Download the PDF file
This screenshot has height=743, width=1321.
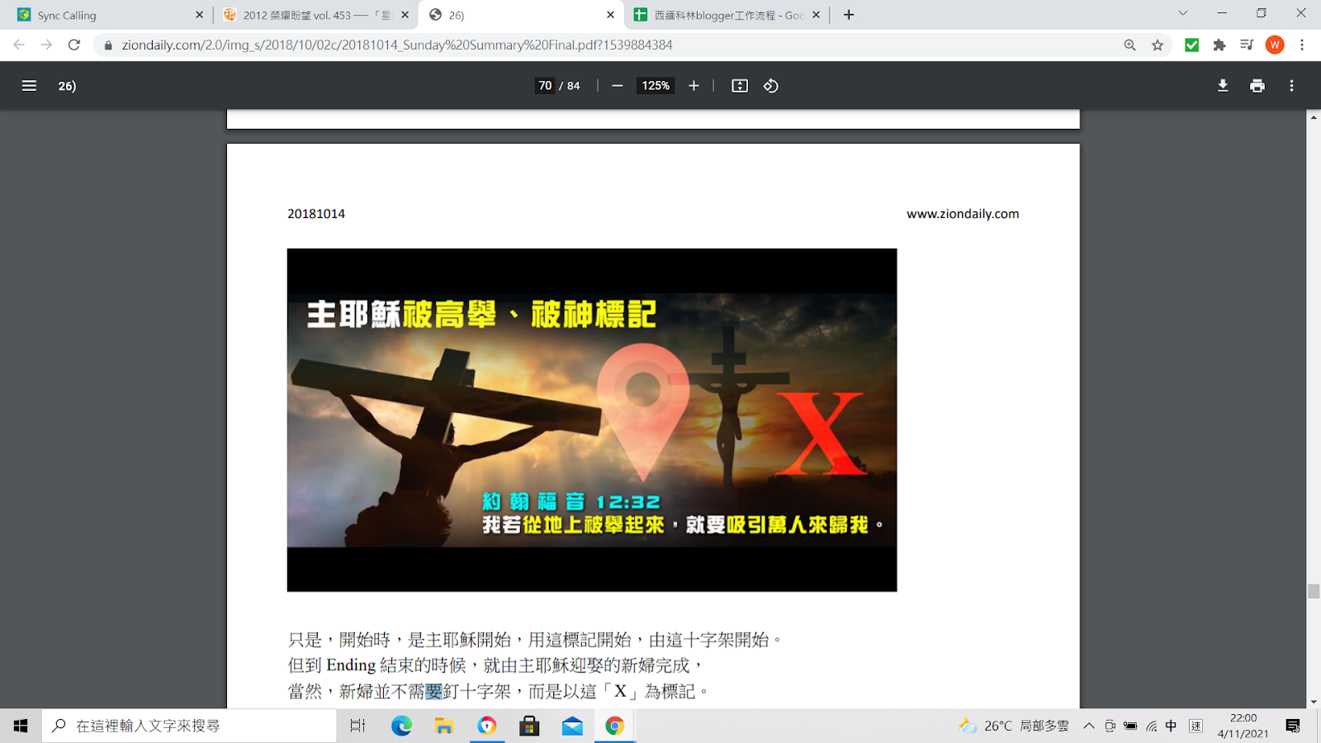(1223, 86)
